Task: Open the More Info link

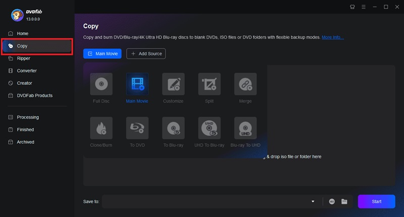Action: [333, 37]
